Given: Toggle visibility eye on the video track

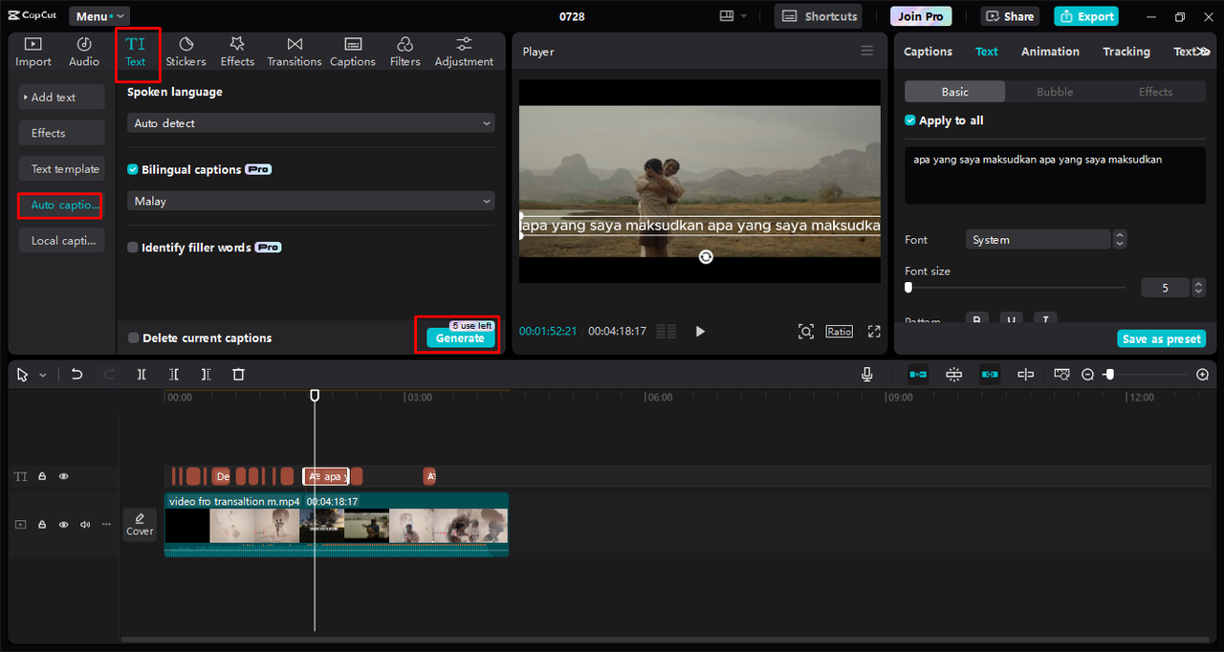Looking at the screenshot, I should (x=64, y=525).
